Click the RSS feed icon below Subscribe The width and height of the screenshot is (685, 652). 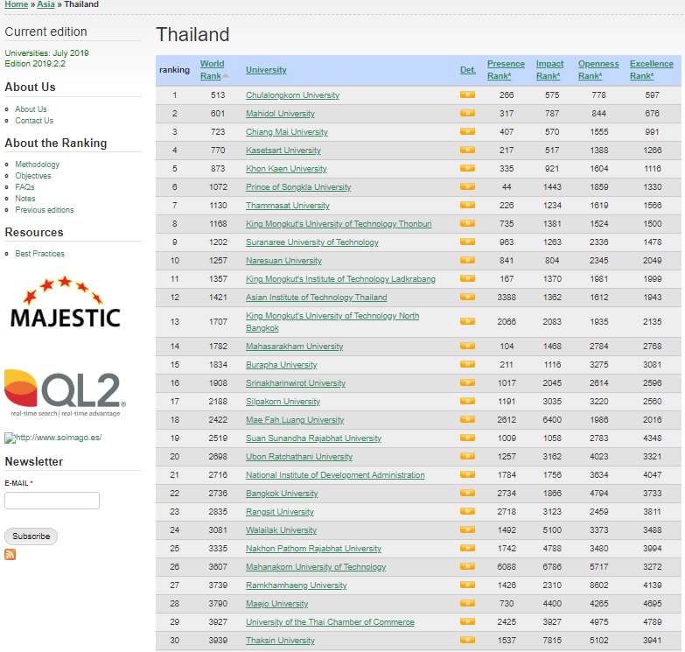10,555
